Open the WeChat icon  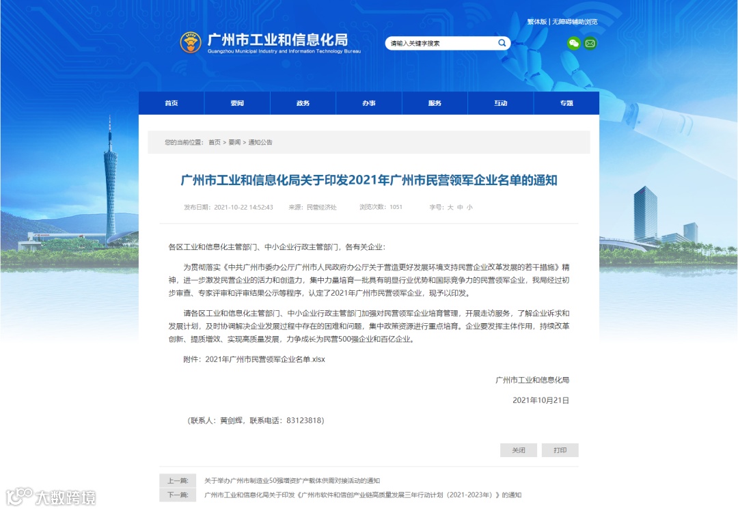click(574, 43)
